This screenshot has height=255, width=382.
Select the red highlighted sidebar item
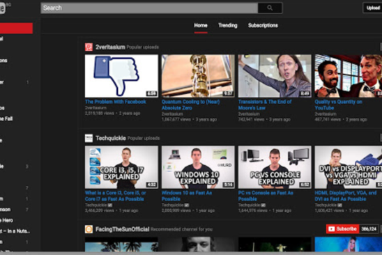[x=16, y=29]
